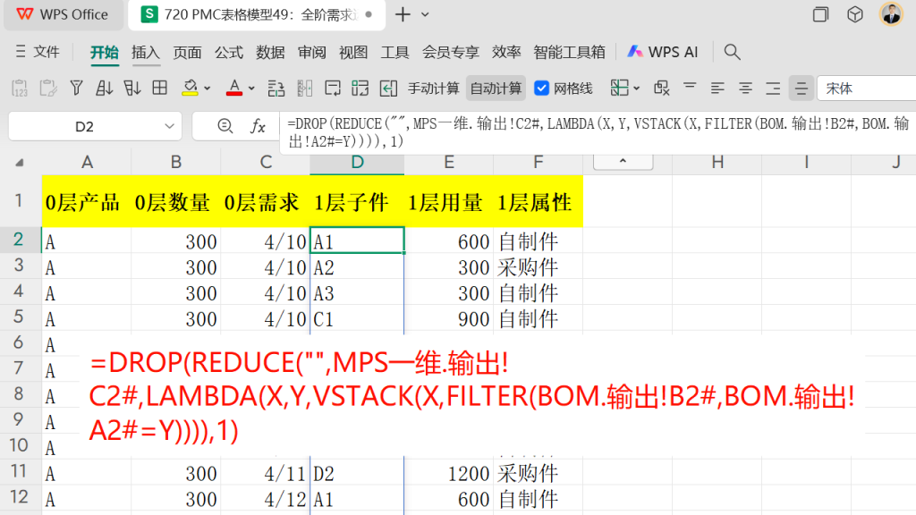Click the borders grid icon
The image size is (916, 515).
pos(619,89)
